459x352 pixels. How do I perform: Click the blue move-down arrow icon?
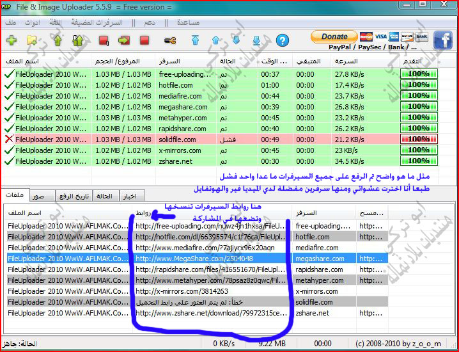[x=236, y=40]
